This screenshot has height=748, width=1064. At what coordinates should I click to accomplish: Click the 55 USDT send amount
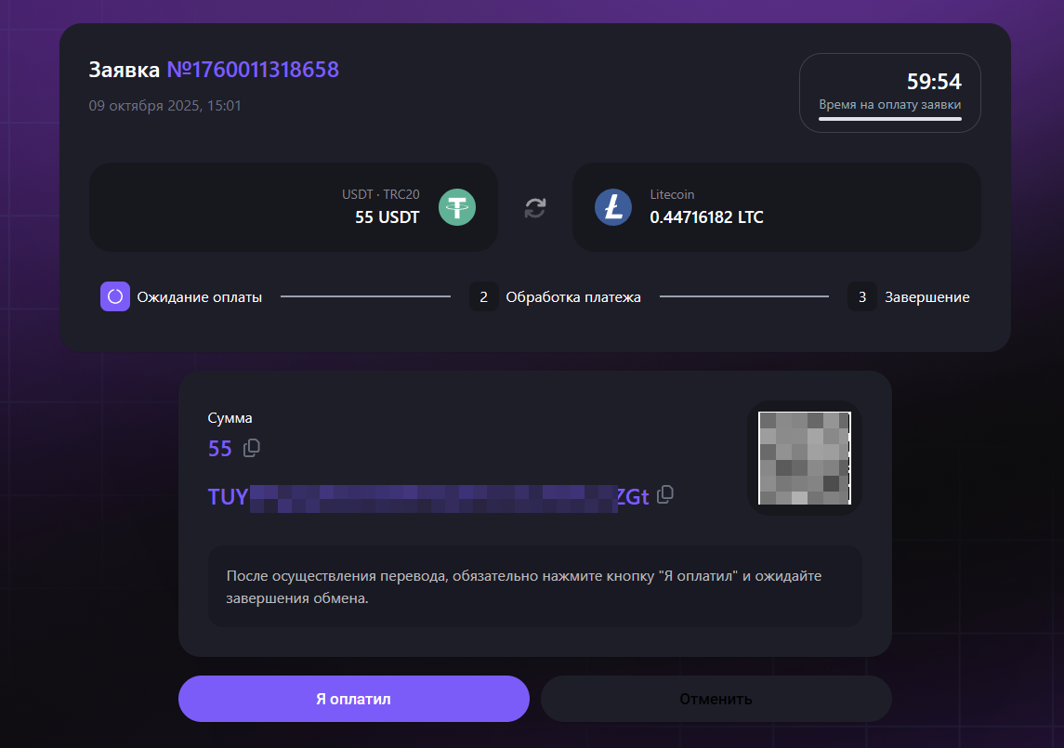[387, 217]
